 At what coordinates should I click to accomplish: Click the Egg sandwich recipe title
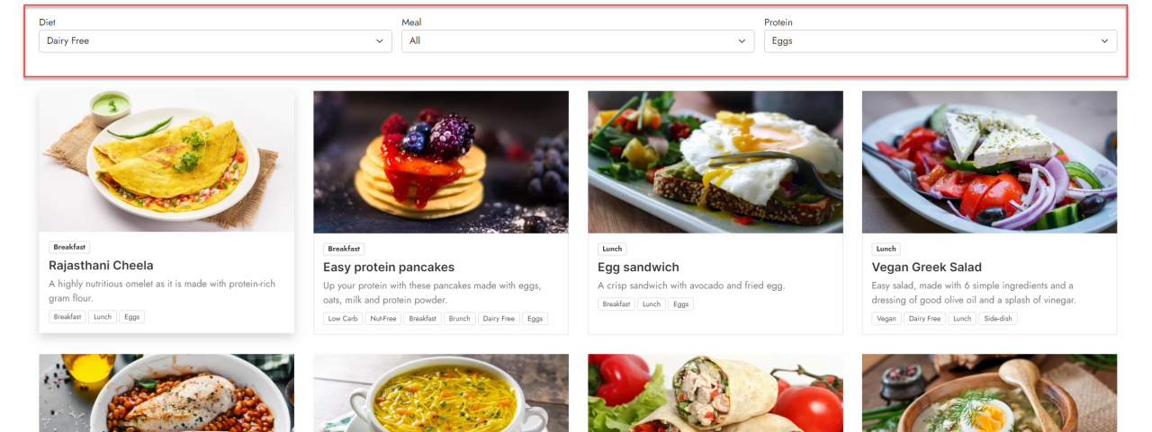point(638,268)
